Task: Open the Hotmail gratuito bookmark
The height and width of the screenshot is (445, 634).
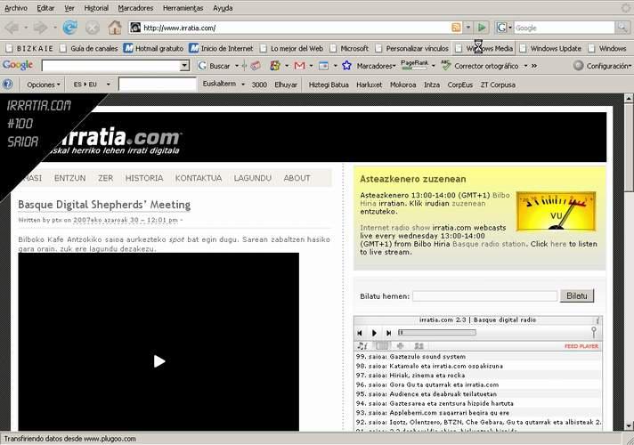Action: 153,48
